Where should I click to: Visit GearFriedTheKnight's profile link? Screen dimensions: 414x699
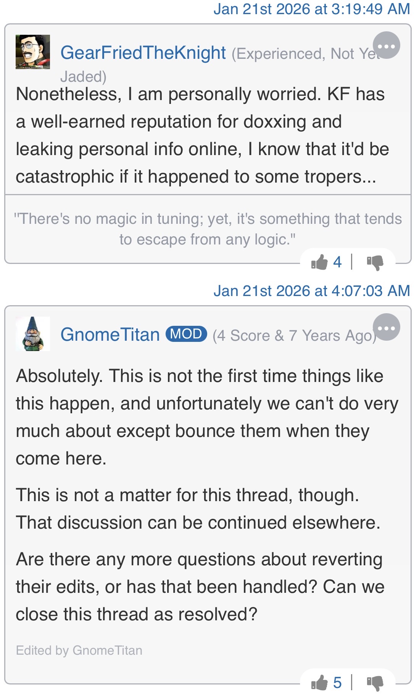point(143,53)
